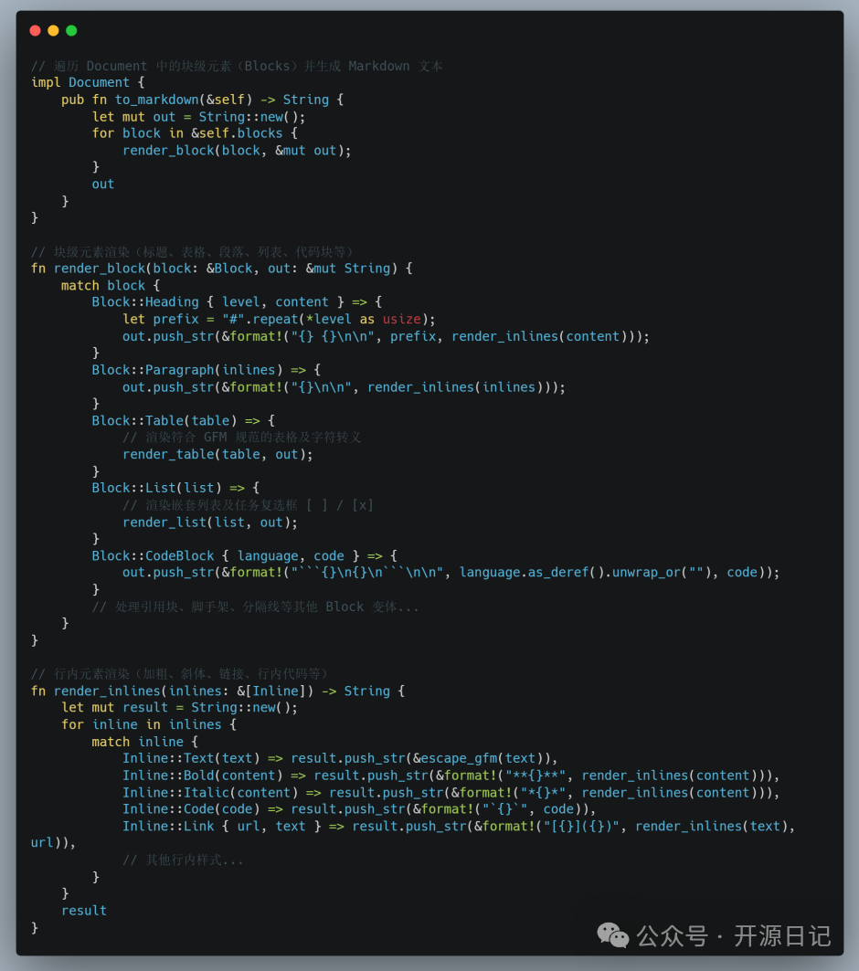The height and width of the screenshot is (971, 859).
Task: Click the 'match inline {' line
Action: [x=145, y=742]
